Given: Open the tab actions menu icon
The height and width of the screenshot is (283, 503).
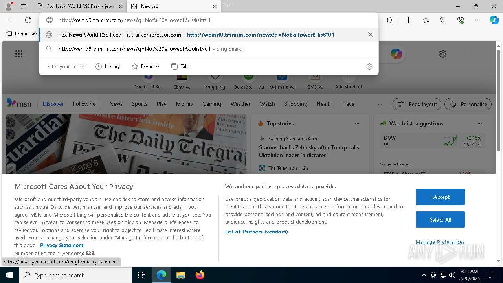Looking at the screenshot, I should click(x=24, y=6).
